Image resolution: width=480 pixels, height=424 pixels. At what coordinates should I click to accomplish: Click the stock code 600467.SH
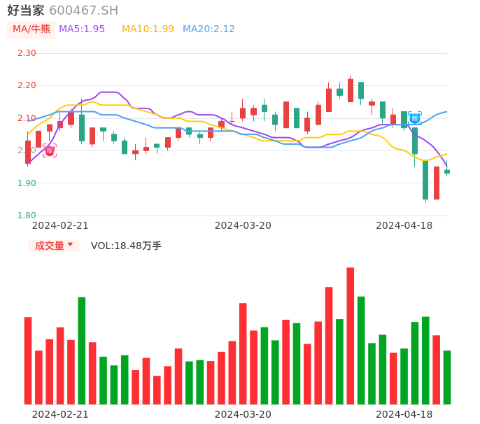click(x=83, y=10)
